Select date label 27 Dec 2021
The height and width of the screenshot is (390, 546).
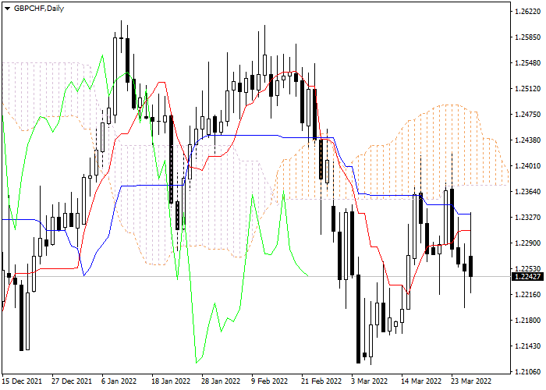tap(72, 381)
